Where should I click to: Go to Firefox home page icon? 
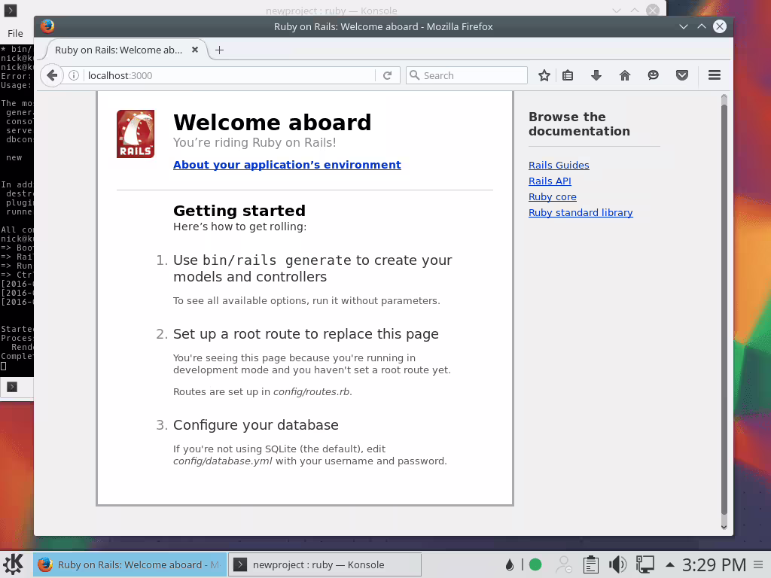(x=624, y=75)
